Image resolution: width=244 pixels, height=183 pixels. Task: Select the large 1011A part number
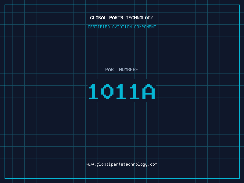pyautogui.click(x=122, y=91)
